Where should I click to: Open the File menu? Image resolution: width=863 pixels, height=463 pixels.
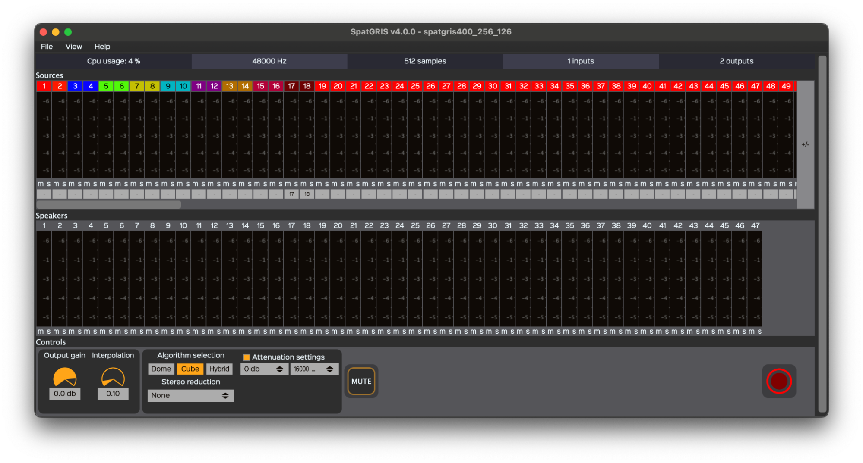(x=47, y=47)
